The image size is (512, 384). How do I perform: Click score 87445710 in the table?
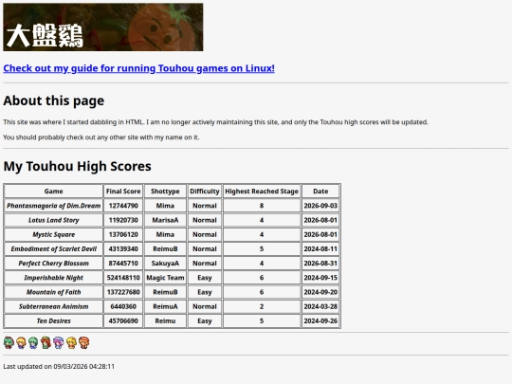pyautogui.click(x=123, y=264)
